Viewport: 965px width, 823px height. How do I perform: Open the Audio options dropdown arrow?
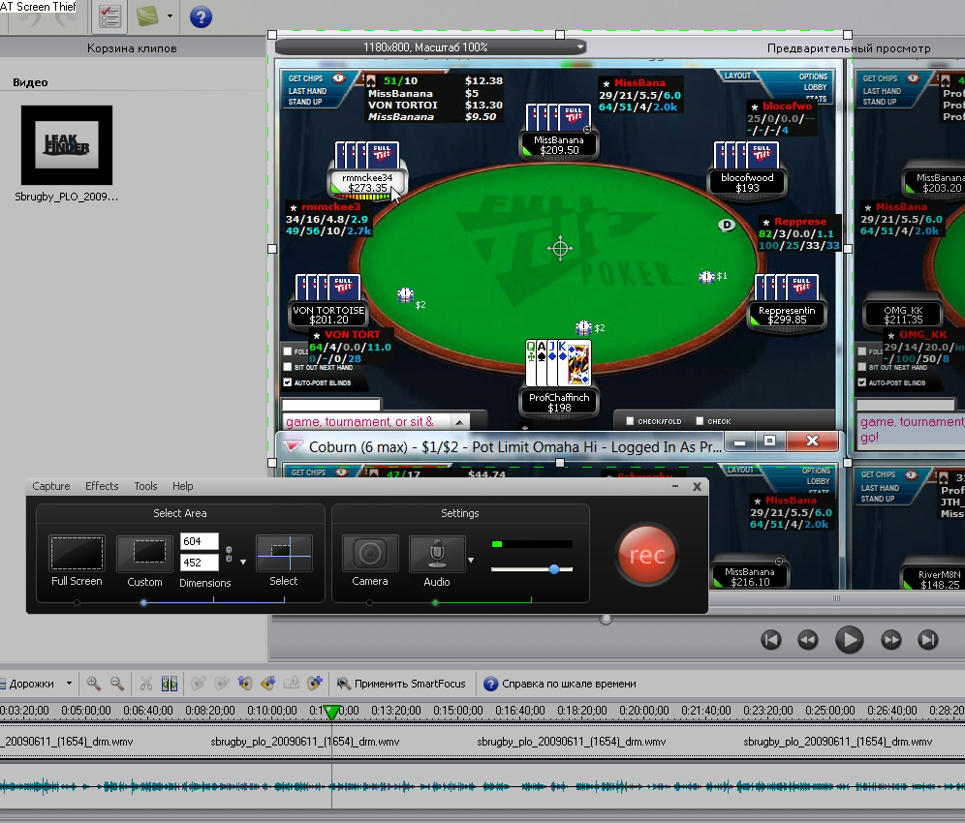472,560
